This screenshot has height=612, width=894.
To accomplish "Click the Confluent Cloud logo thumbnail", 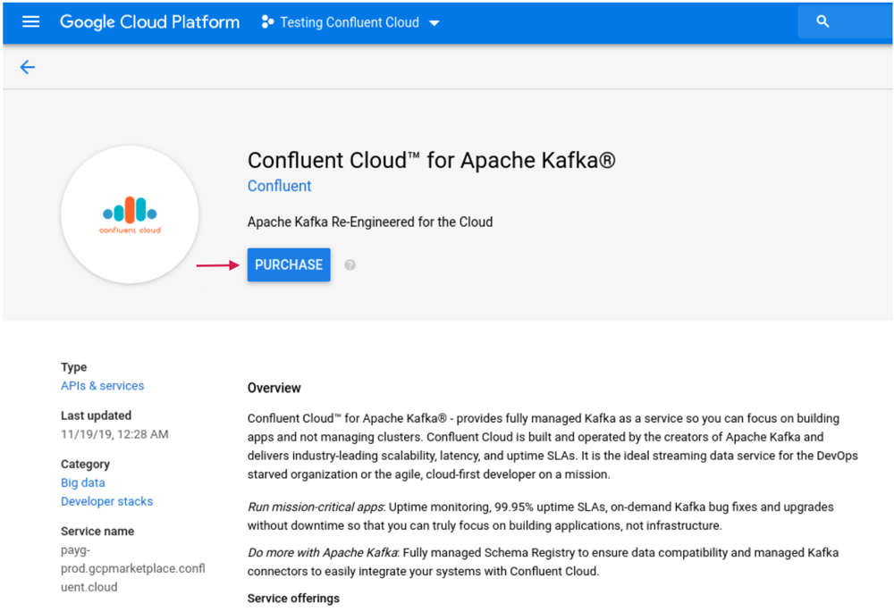I will [130, 214].
